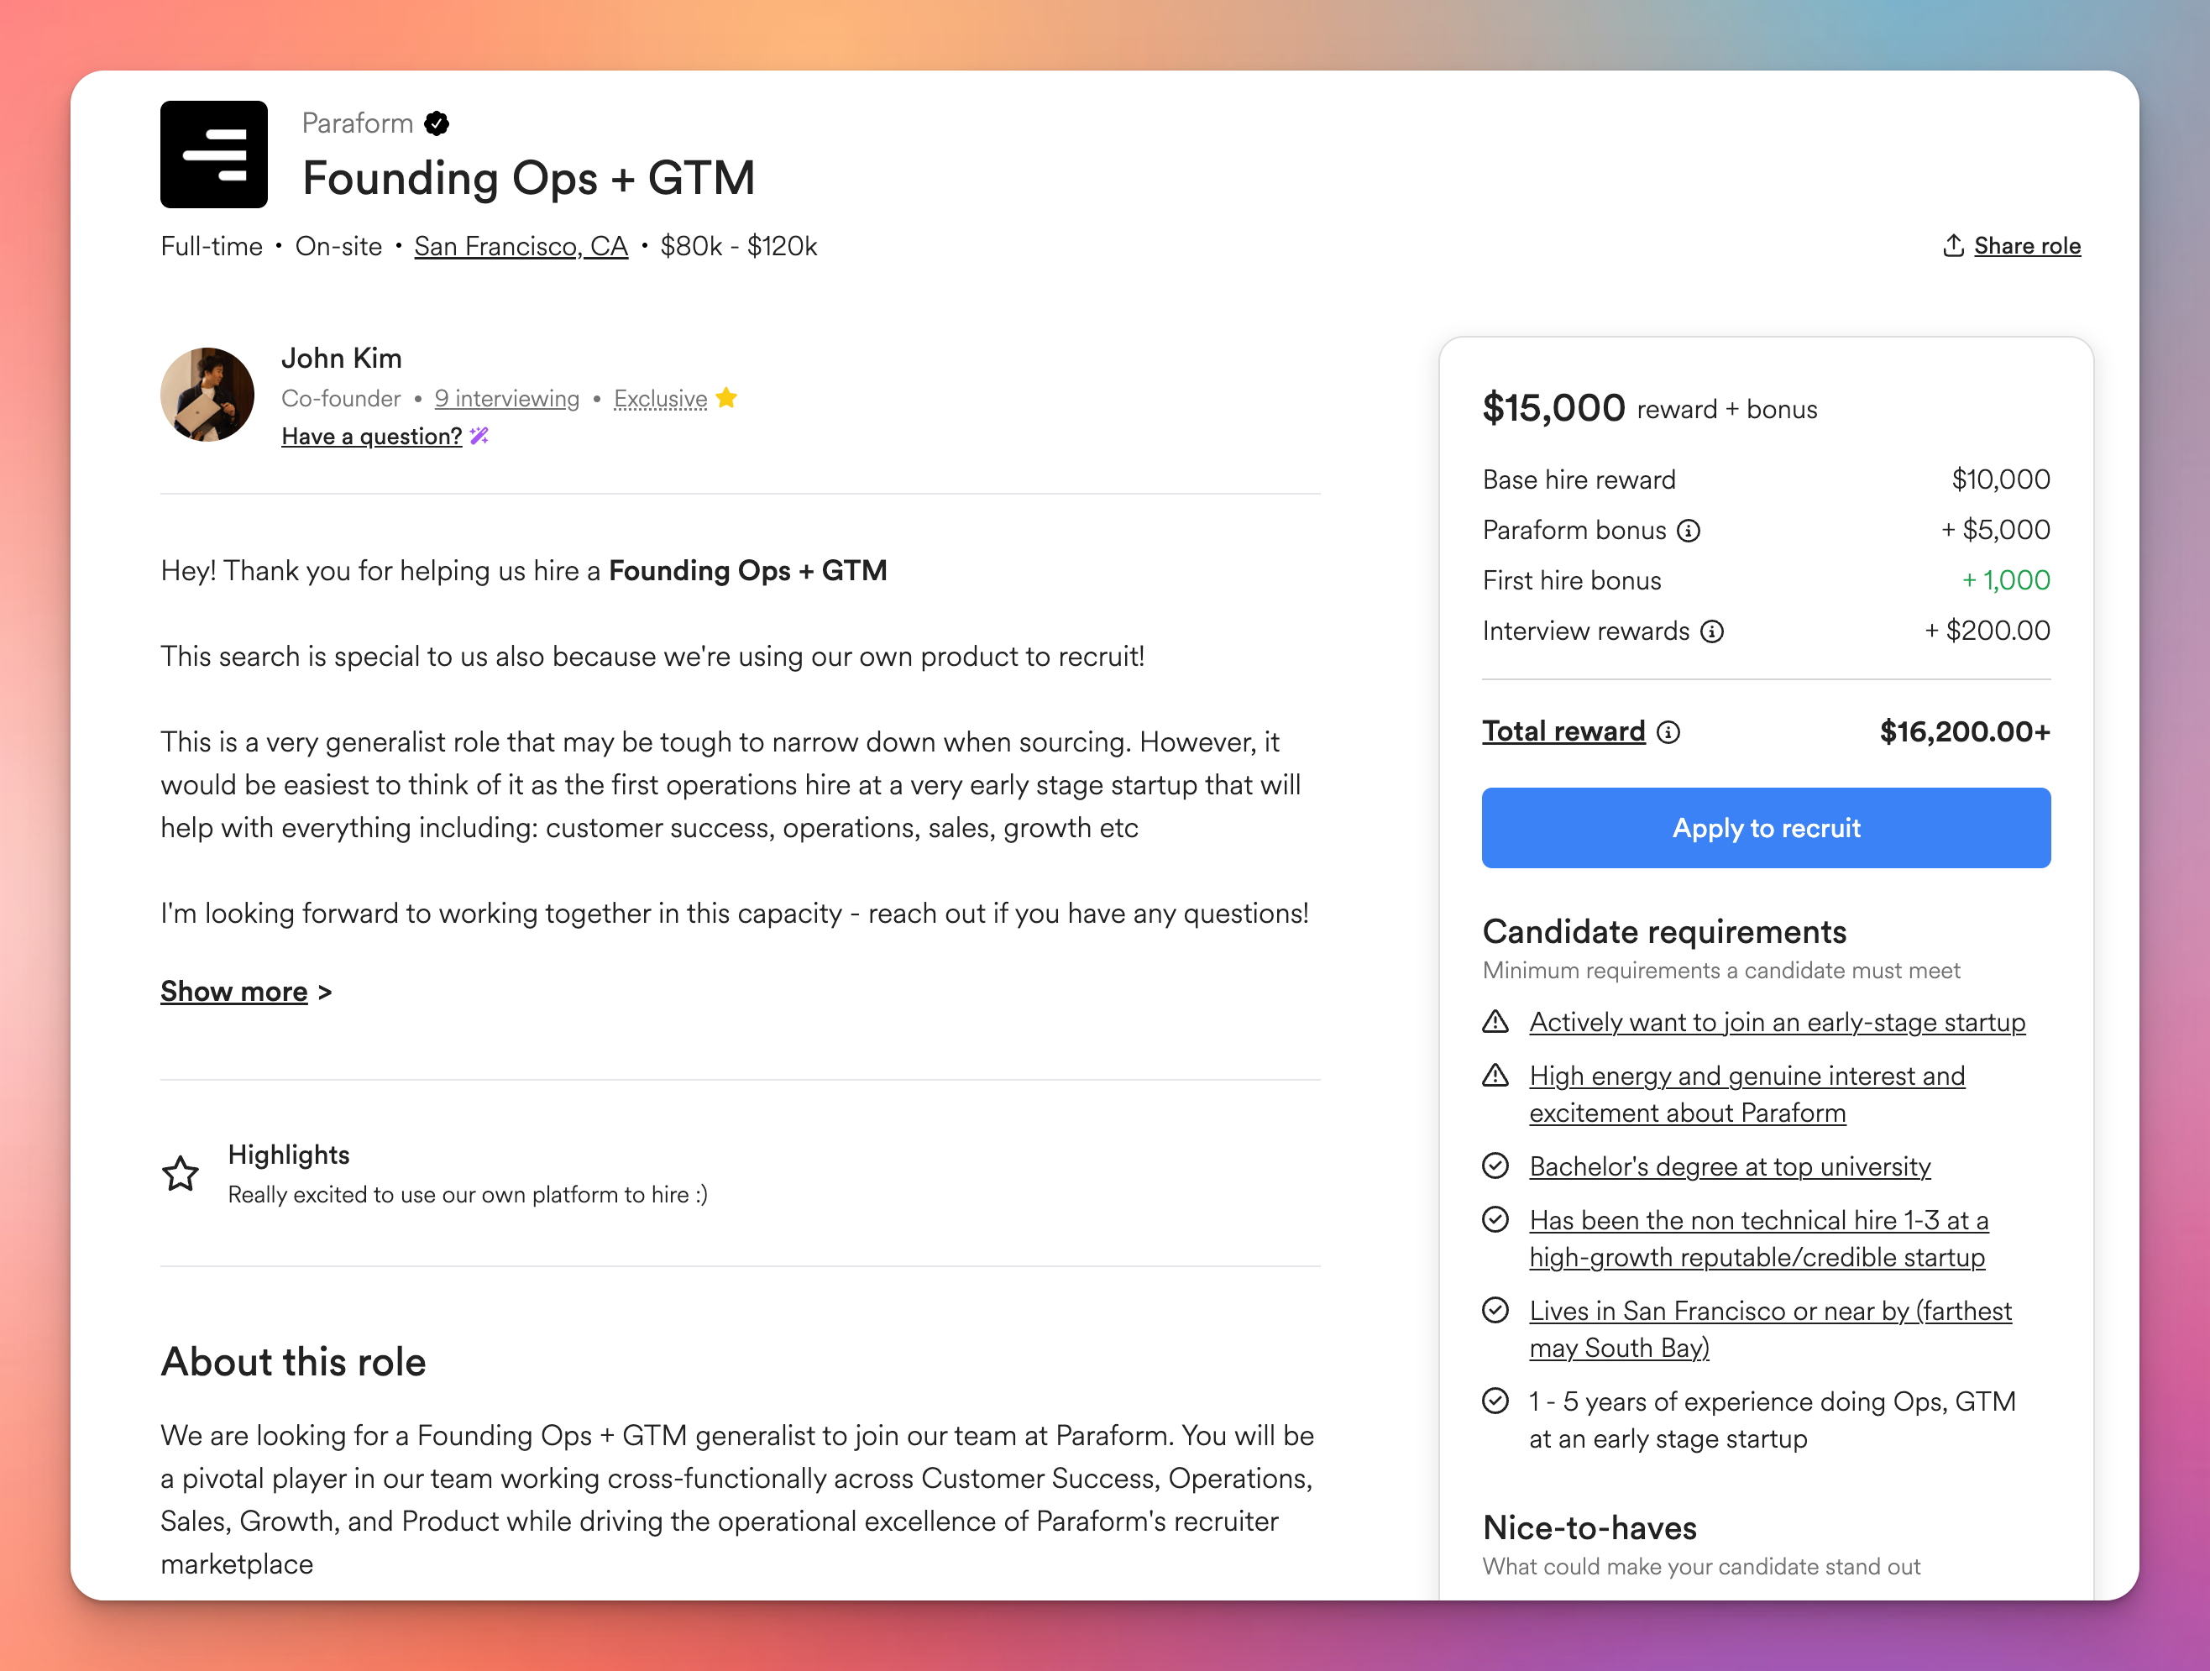Click John Kim's profile photo

click(207, 395)
